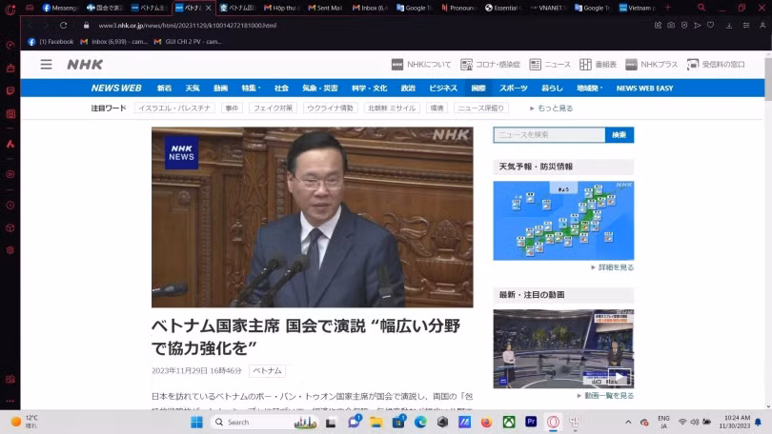
Task: Expand the 地域発 dropdown in the nav bar
Action: (588, 88)
